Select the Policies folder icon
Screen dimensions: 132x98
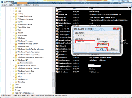pyautogui.click(x=13, y=88)
